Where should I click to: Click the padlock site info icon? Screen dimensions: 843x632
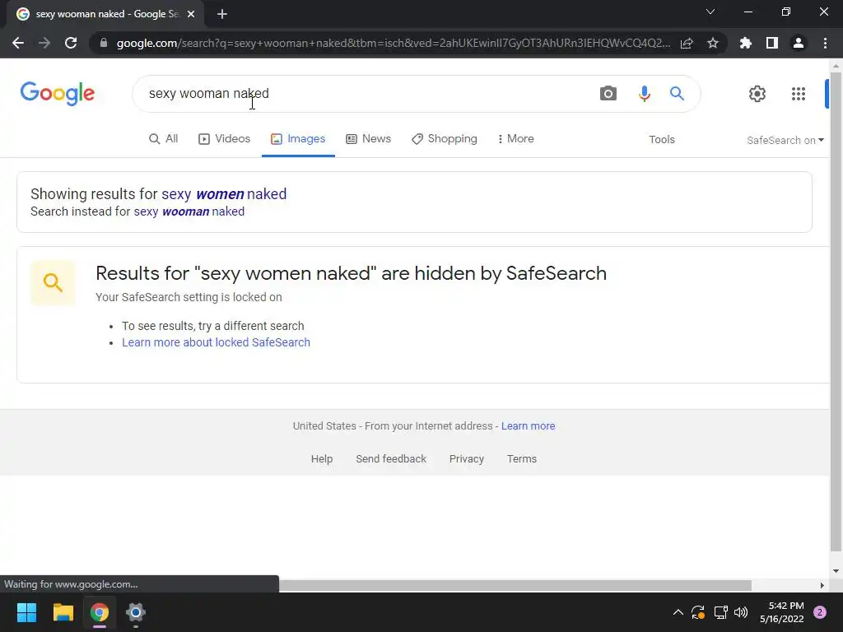[104, 43]
